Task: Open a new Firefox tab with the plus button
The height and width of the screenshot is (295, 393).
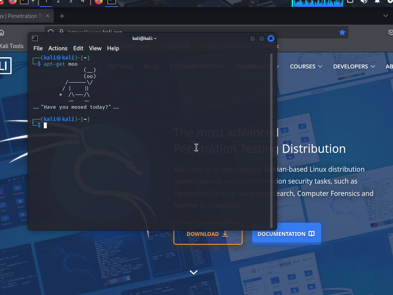Action: 62,16
